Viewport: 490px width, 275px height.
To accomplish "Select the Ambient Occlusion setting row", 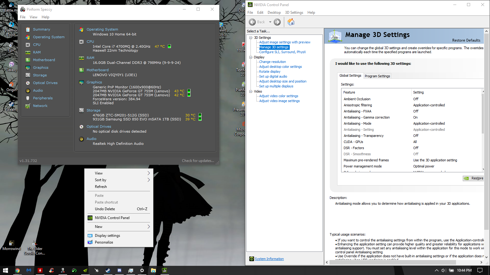I will coord(411,99).
